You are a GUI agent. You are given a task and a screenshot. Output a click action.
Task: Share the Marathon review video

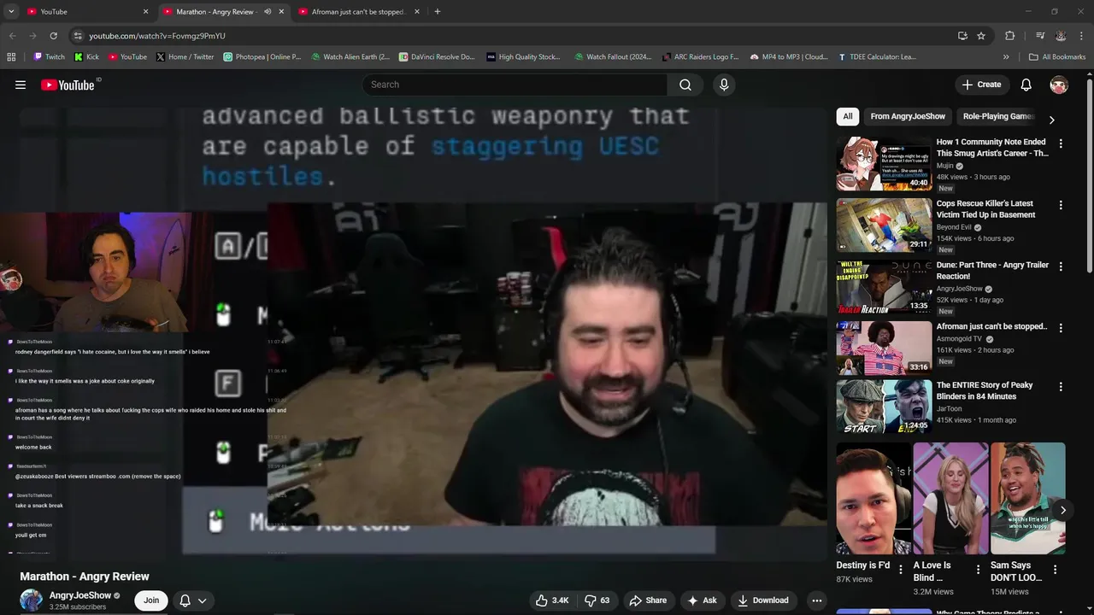click(648, 600)
